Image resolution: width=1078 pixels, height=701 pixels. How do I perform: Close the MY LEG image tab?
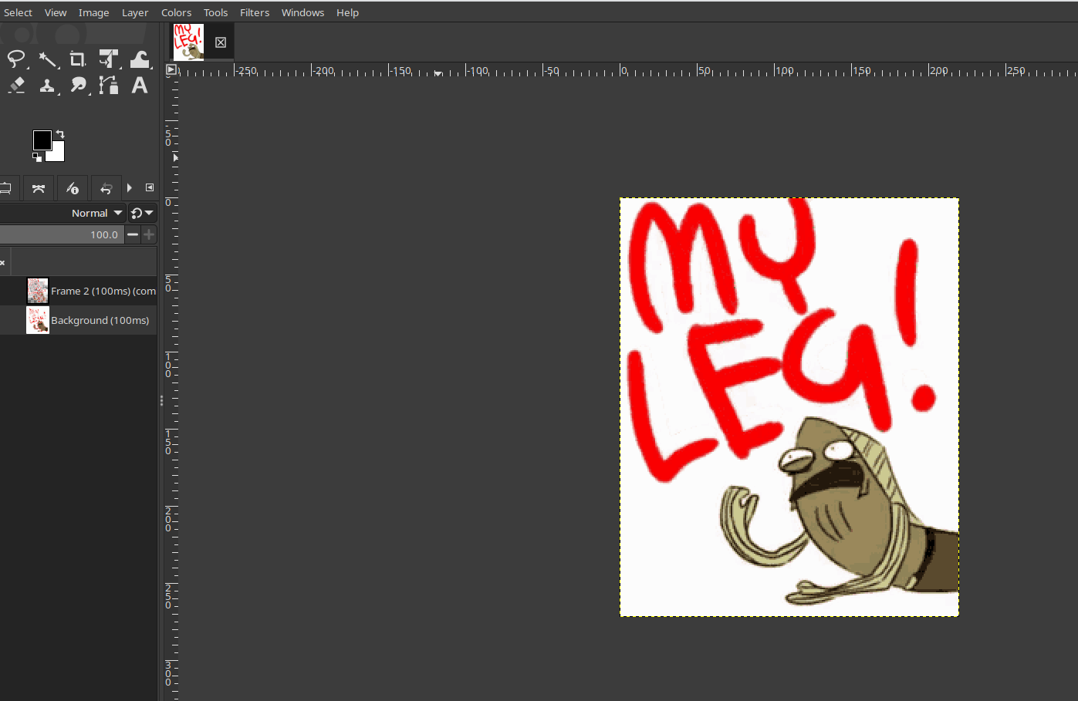point(221,42)
